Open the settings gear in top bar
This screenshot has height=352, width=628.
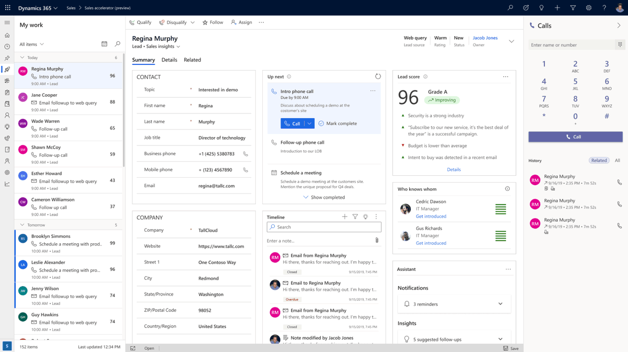[x=589, y=8]
